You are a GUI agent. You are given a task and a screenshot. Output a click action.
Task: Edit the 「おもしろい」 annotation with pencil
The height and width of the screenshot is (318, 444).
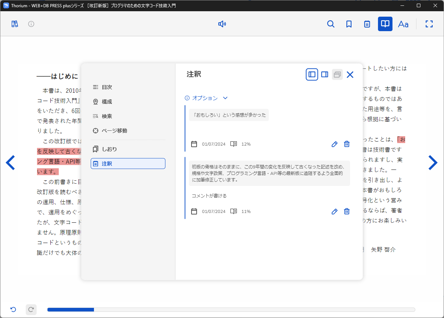coord(334,144)
